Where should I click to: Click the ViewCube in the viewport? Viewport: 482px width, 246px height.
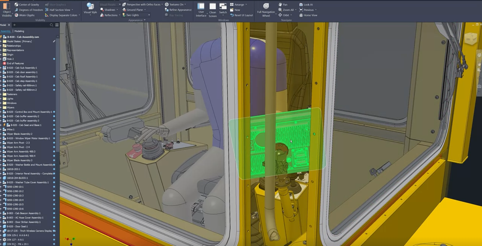click(470, 39)
